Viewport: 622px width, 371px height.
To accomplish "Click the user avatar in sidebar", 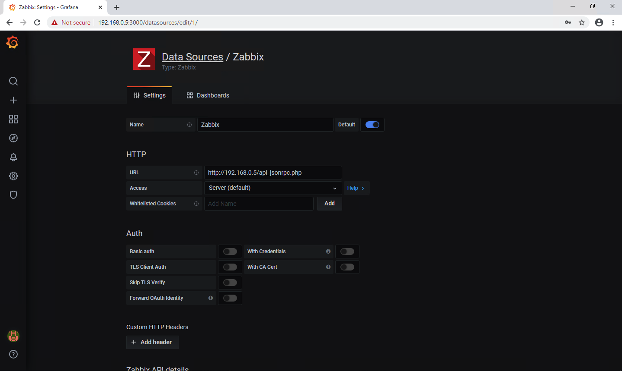I will click(13, 336).
